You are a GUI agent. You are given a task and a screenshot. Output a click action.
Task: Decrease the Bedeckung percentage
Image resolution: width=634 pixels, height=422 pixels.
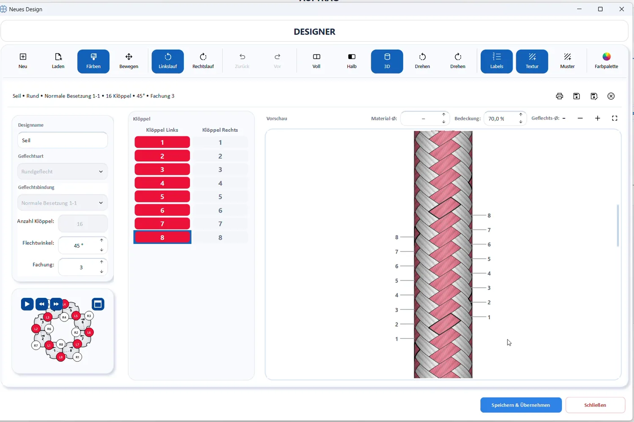(x=521, y=122)
